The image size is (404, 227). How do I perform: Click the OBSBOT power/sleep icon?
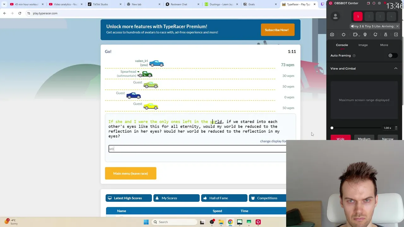coord(343,35)
